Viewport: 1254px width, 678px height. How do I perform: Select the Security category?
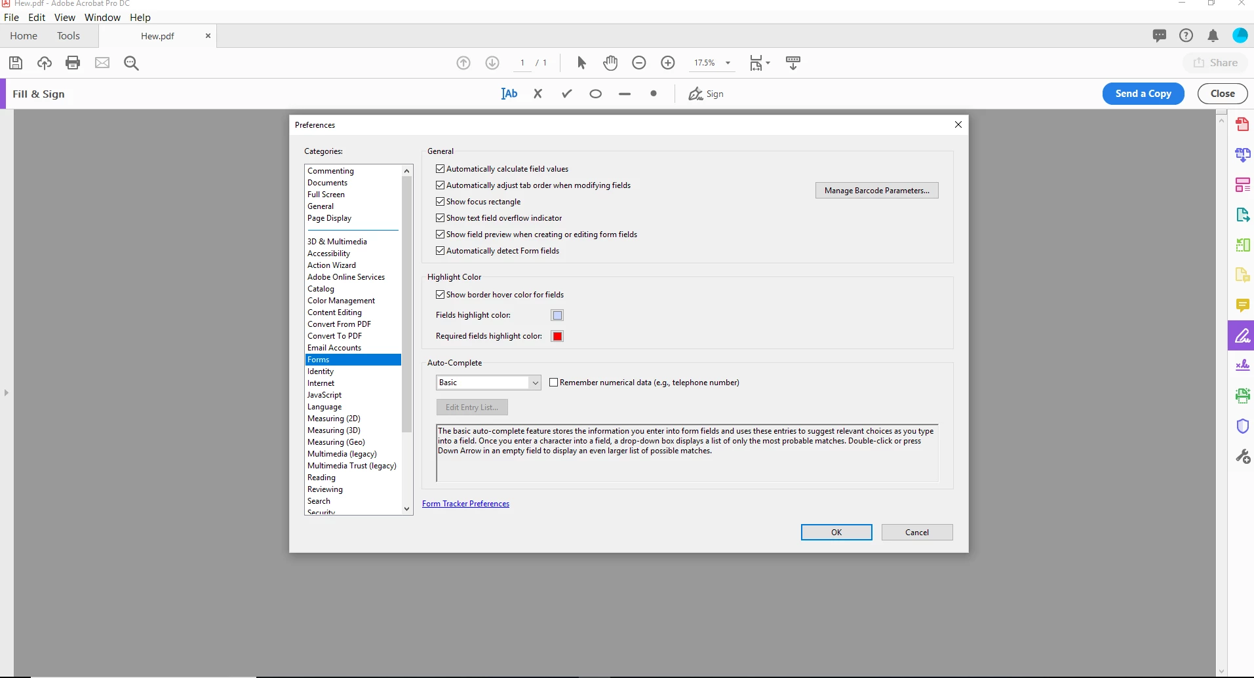[353, 512]
